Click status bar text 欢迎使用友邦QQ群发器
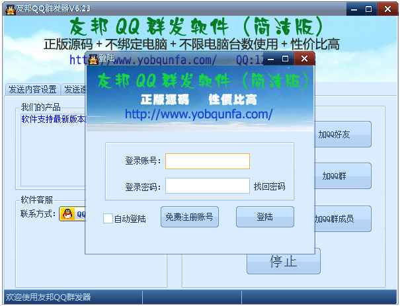 pyautogui.click(x=48, y=297)
